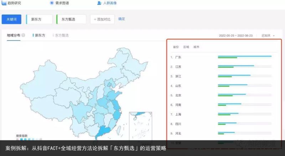285x156 pixels.
Task: Select the 东方甄选 keyword field
Action: point(71,19)
